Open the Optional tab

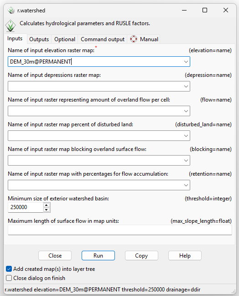pyautogui.click(x=65, y=39)
